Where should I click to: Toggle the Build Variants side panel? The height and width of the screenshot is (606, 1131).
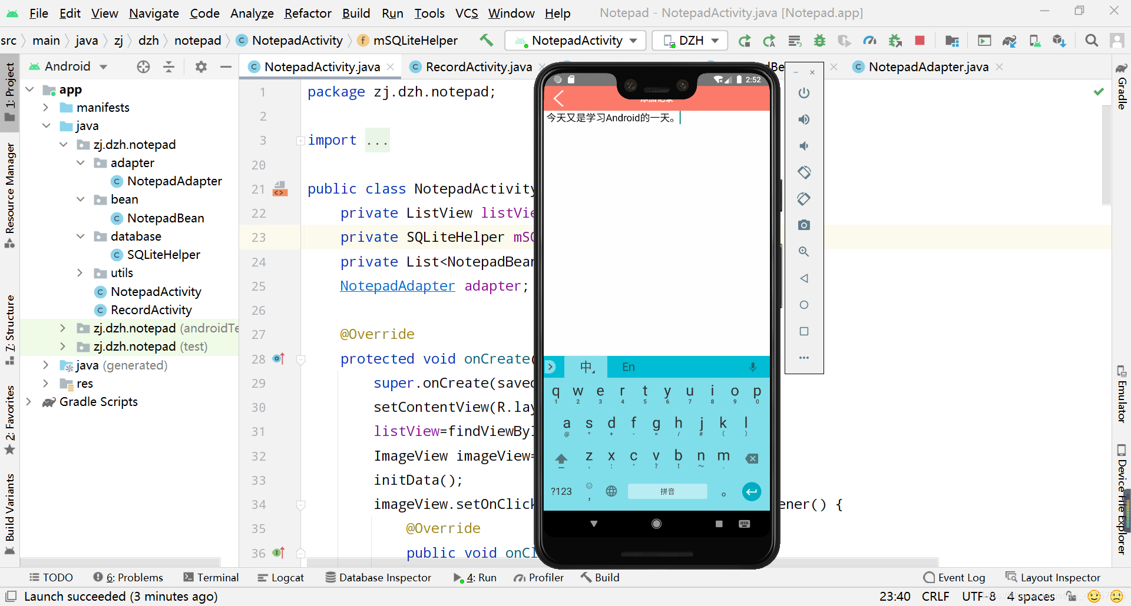pos(9,514)
